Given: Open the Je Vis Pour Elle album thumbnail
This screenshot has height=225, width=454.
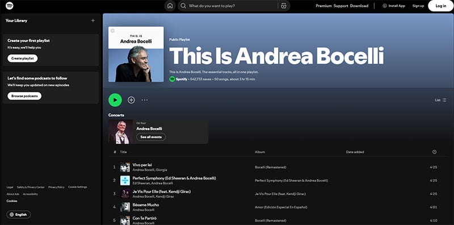Looking at the screenshot, I should pos(125,194).
